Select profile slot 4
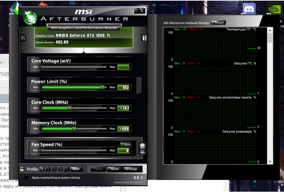The image size is (284, 192). (x=61, y=169)
